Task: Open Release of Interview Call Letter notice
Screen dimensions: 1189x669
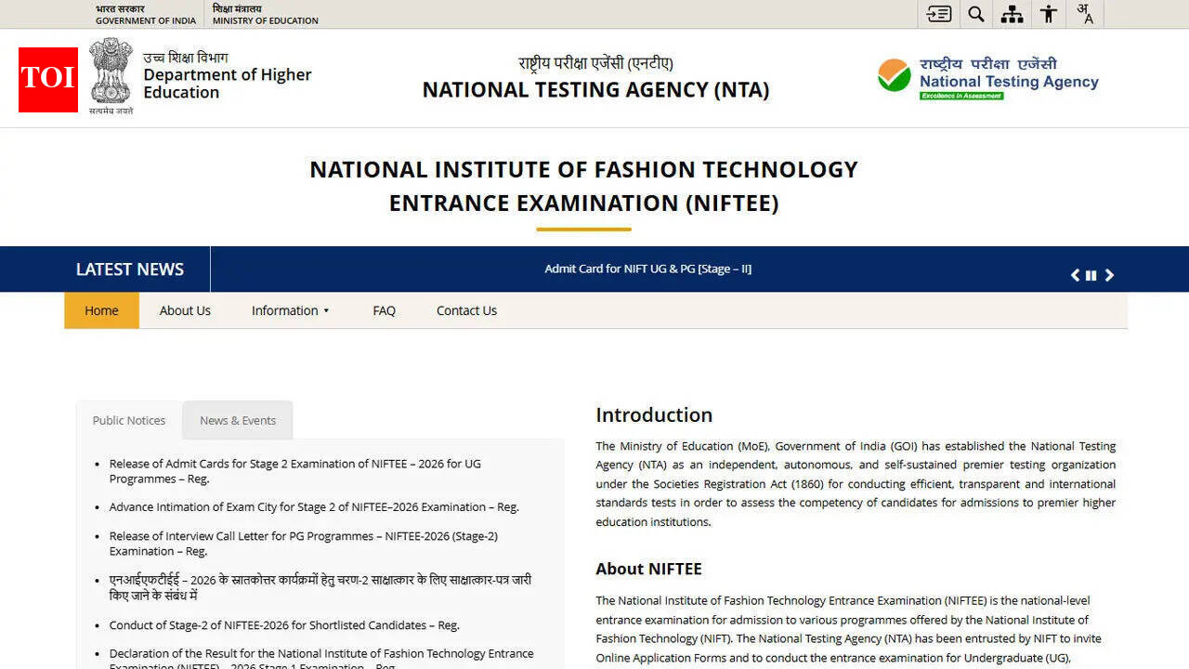Action: coord(304,544)
